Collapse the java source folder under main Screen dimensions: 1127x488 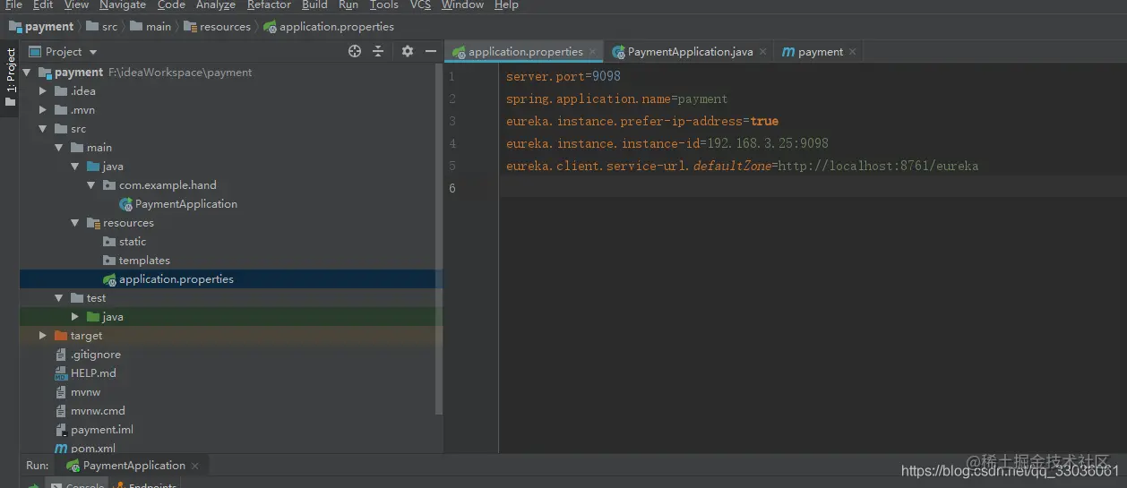[75, 167]
